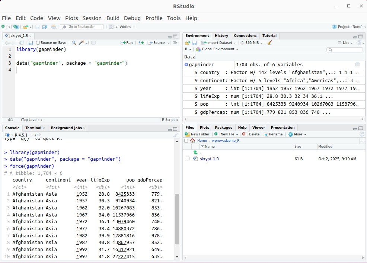
Task: Open the Code menu
Action: tap(36, 18)
